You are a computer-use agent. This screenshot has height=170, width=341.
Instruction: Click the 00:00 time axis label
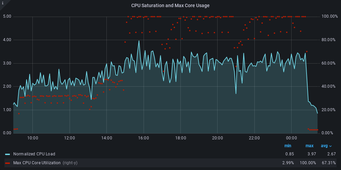292,138
